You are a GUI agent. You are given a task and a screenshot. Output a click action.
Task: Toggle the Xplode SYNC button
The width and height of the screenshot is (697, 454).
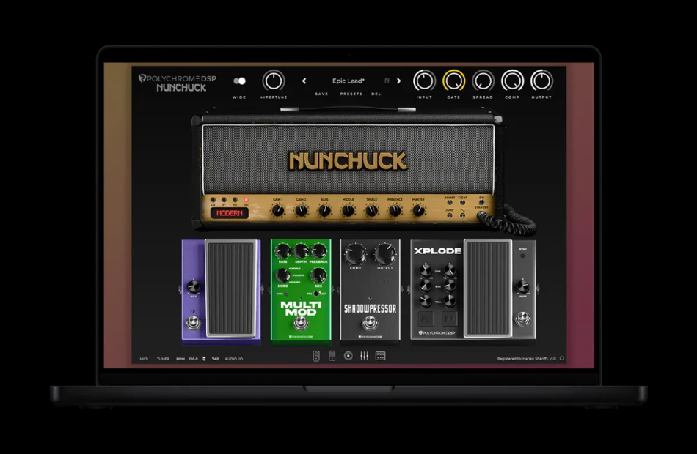[x=522, y=256]
